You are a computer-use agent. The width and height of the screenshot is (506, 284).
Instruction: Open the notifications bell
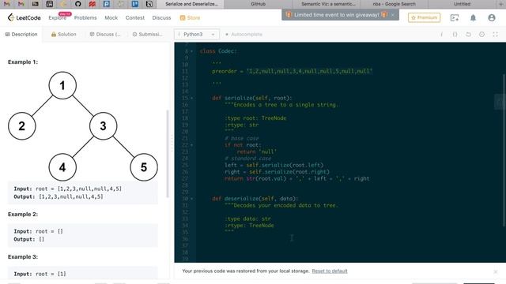473,18
